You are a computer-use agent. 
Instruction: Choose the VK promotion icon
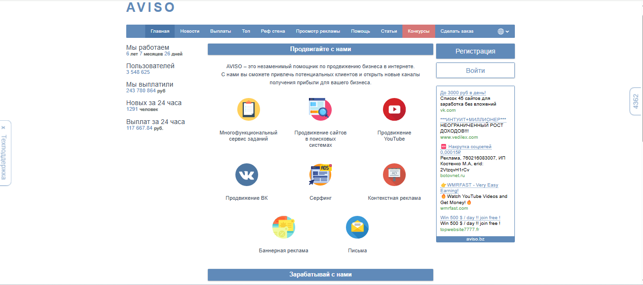pyautogui.click(x=247, y=175)
